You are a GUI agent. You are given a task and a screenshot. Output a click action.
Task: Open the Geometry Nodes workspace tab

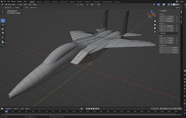pos(107,2)
